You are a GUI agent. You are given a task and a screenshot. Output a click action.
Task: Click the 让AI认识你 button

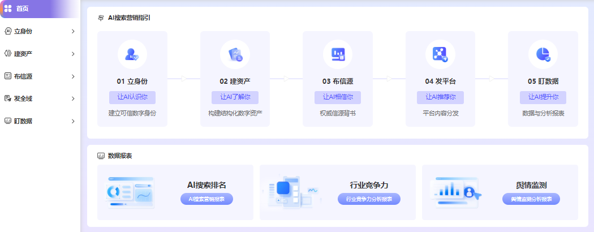click(x=132, y=97)
